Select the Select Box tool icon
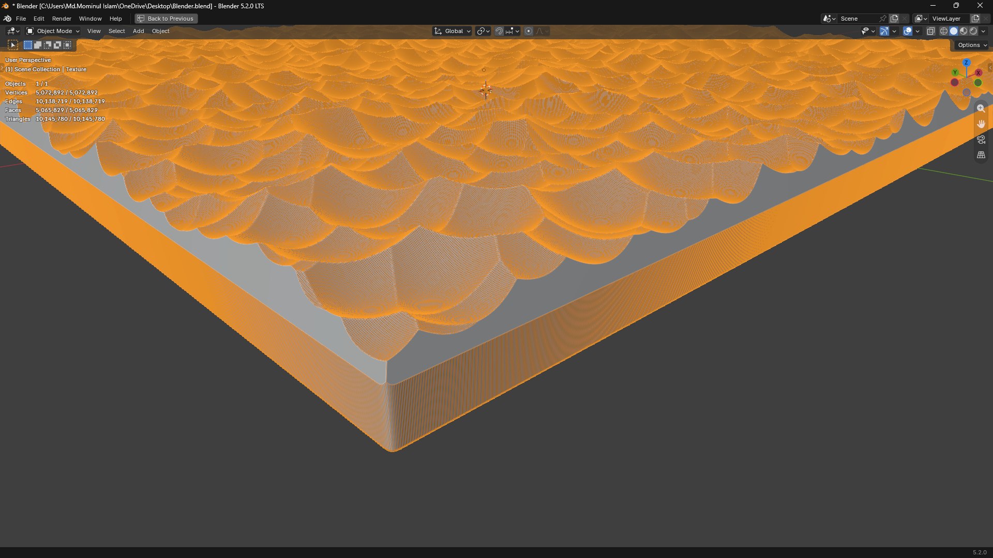This screenshot has width=993, height=558. 13,45
